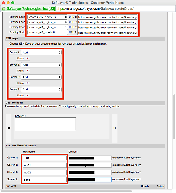The width and height of the screenshot is (176, 193).
Task: Click SoftLayer Technologies, Inc [US] certificate badge
Action: click(28, 8)
